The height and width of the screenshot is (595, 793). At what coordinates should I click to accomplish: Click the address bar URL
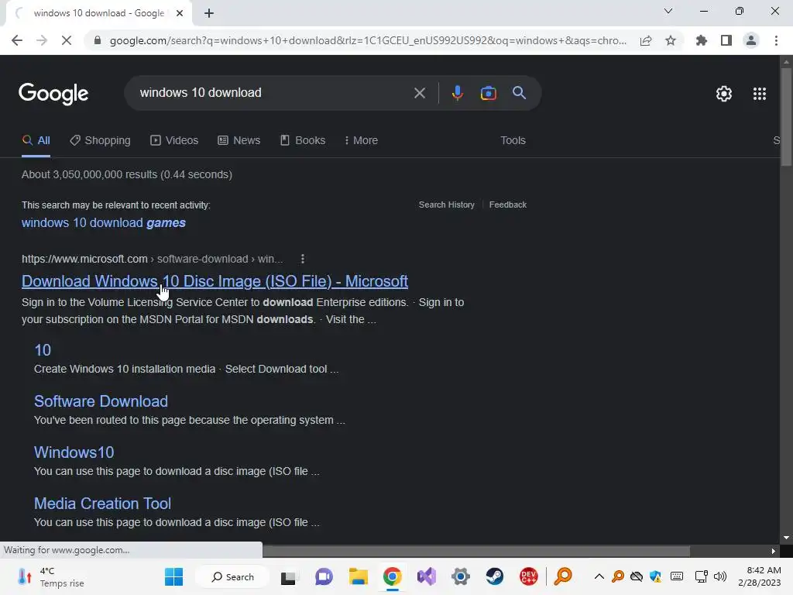point(368,40)
